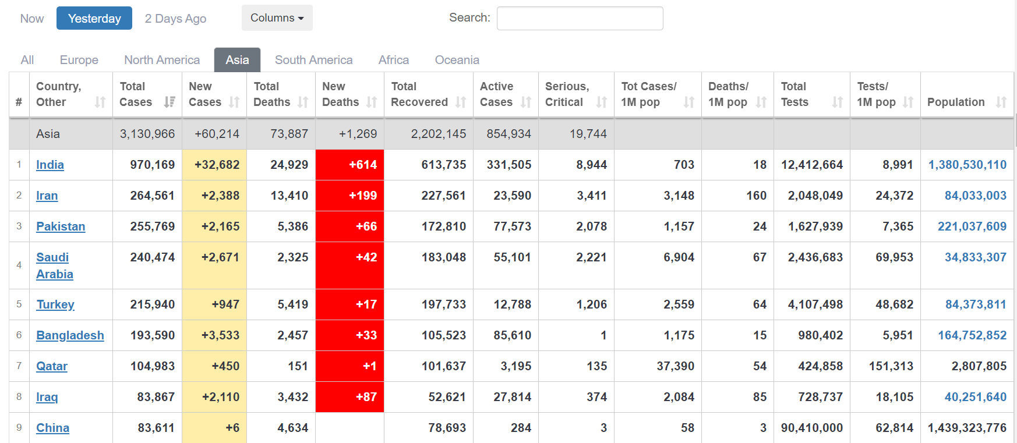Select the North America tab
Image resolution: width=1017 pixels, height=443 pixels.
[162, 60]
